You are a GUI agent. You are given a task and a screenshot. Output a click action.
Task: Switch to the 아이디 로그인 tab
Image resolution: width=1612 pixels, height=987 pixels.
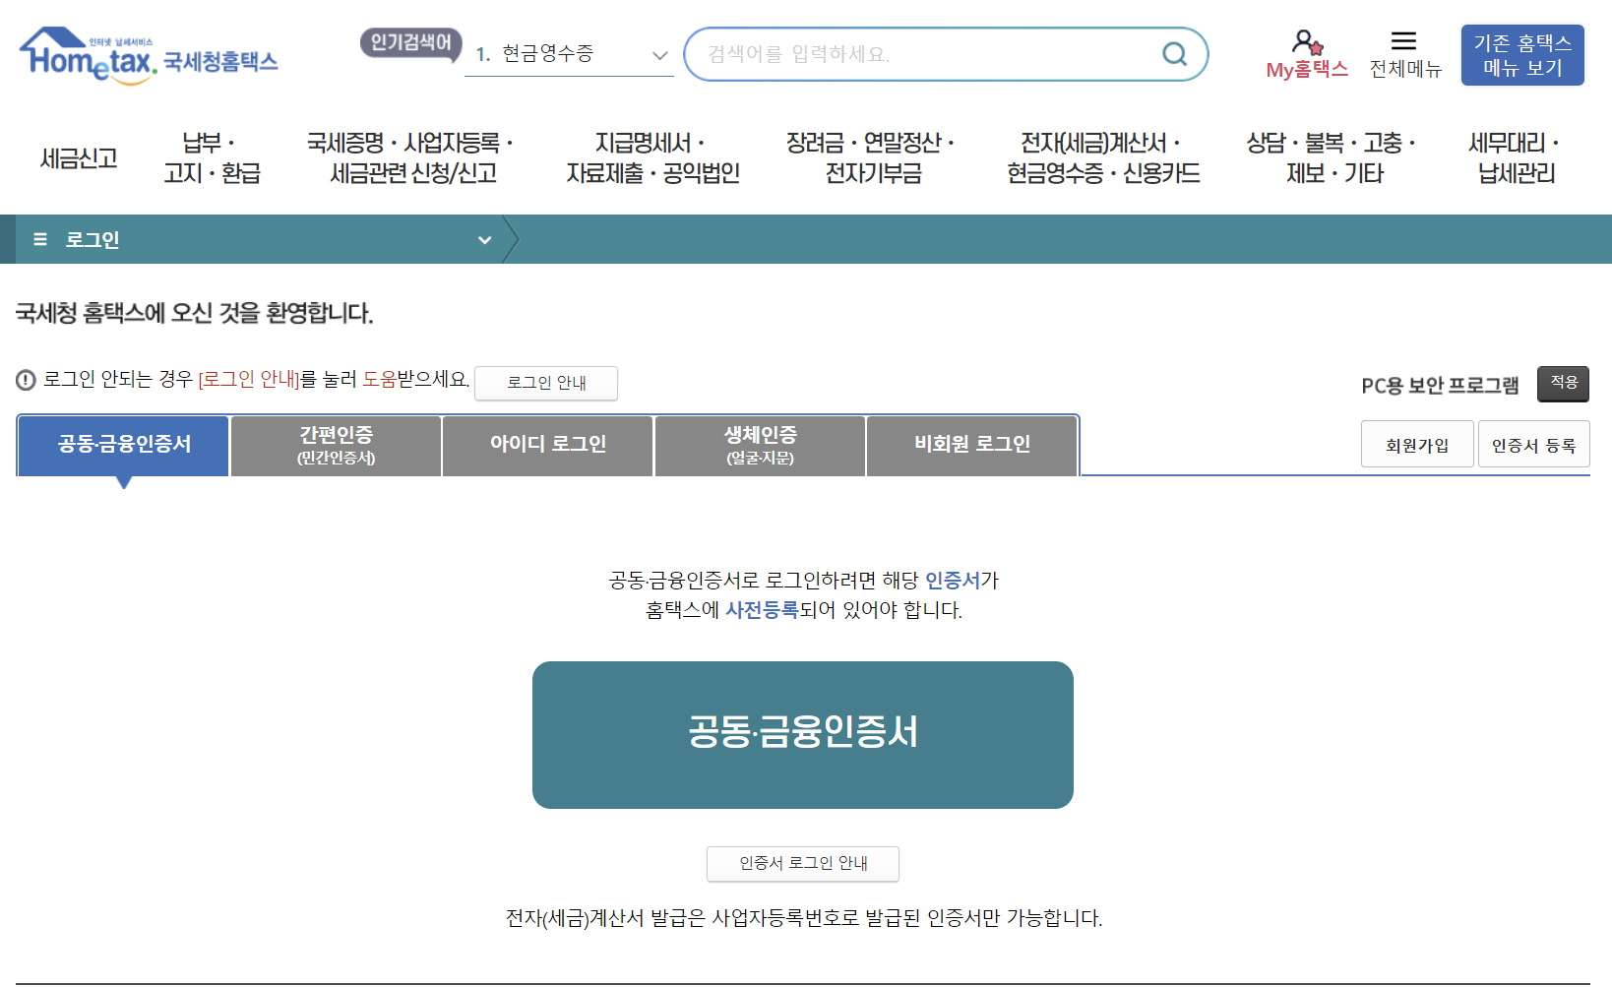point(547,445)
